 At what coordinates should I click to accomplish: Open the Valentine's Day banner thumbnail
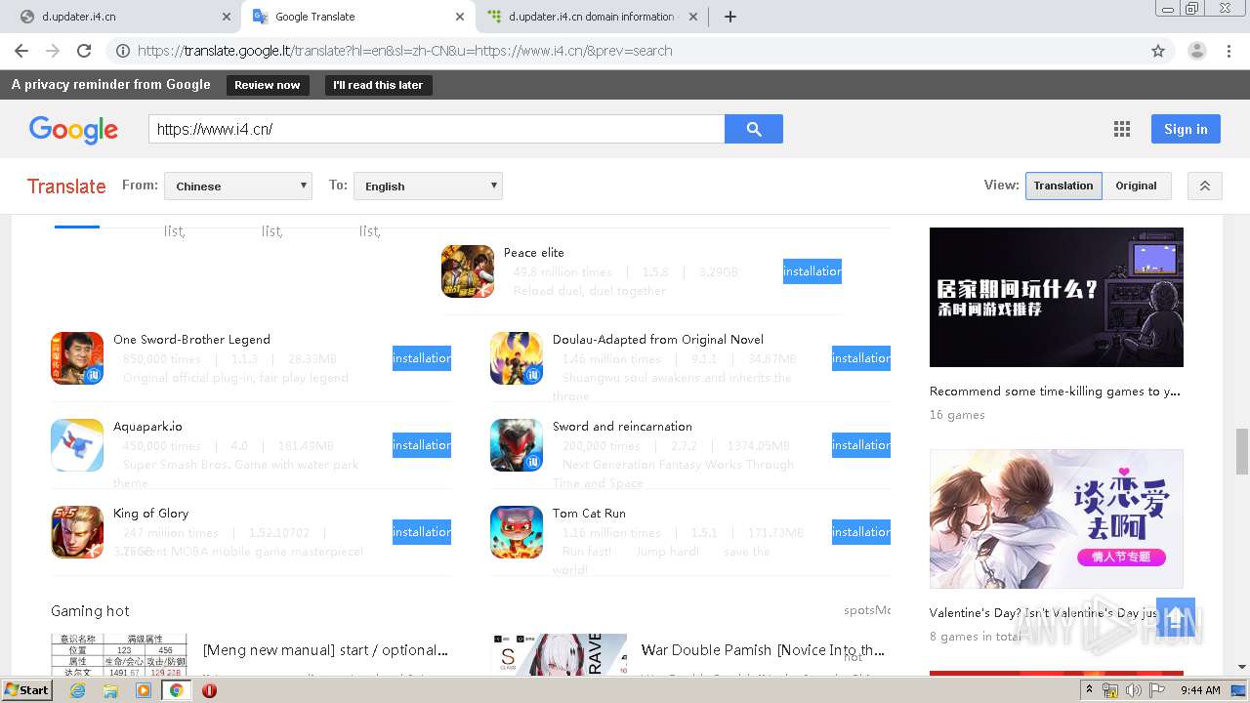click(1057, 518)
